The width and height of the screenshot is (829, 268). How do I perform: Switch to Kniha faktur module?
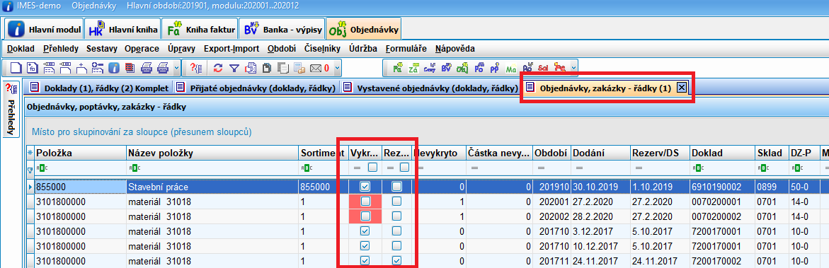(x=200, y=30)
